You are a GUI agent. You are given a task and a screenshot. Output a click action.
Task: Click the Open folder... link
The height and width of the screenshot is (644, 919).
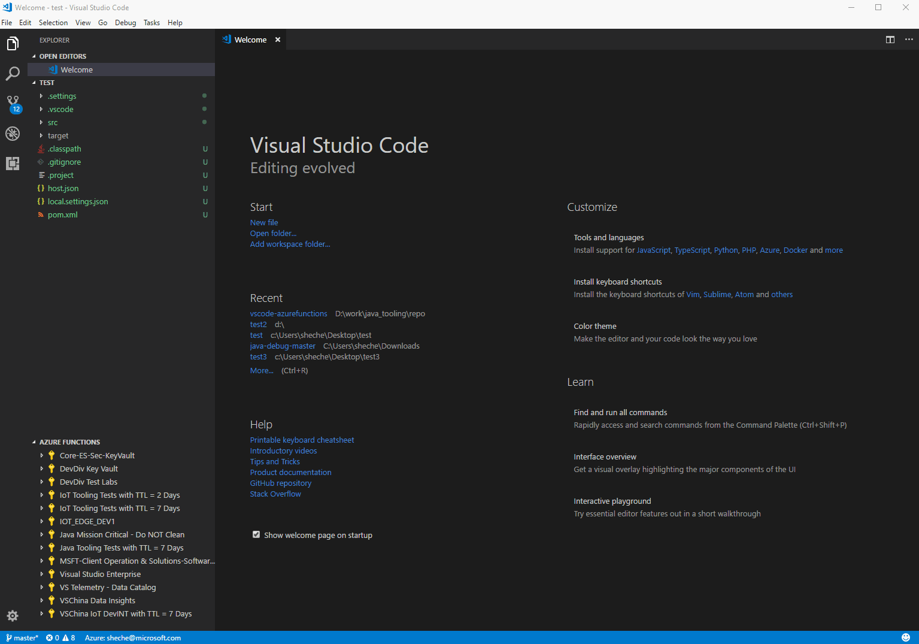coord(274,233)
